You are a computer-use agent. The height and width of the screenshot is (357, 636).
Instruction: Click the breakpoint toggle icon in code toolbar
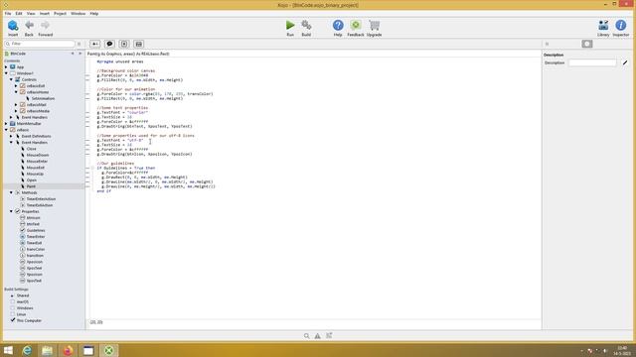coord(124,44)
